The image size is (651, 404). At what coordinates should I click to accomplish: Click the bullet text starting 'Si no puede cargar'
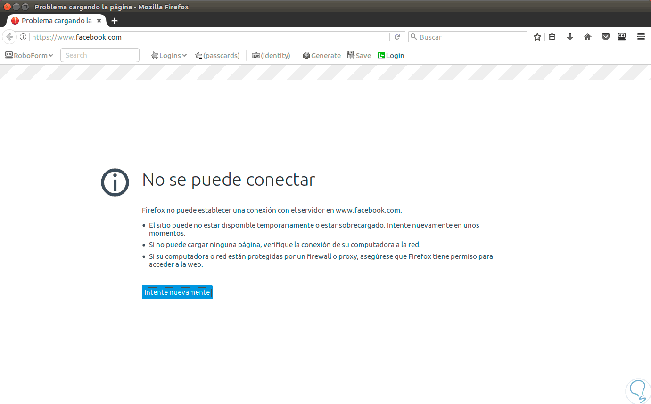(285, 245)
